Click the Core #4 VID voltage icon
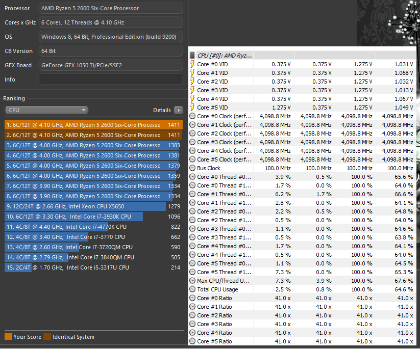This screenshot has width=420, height=349. tap(192, 99)
